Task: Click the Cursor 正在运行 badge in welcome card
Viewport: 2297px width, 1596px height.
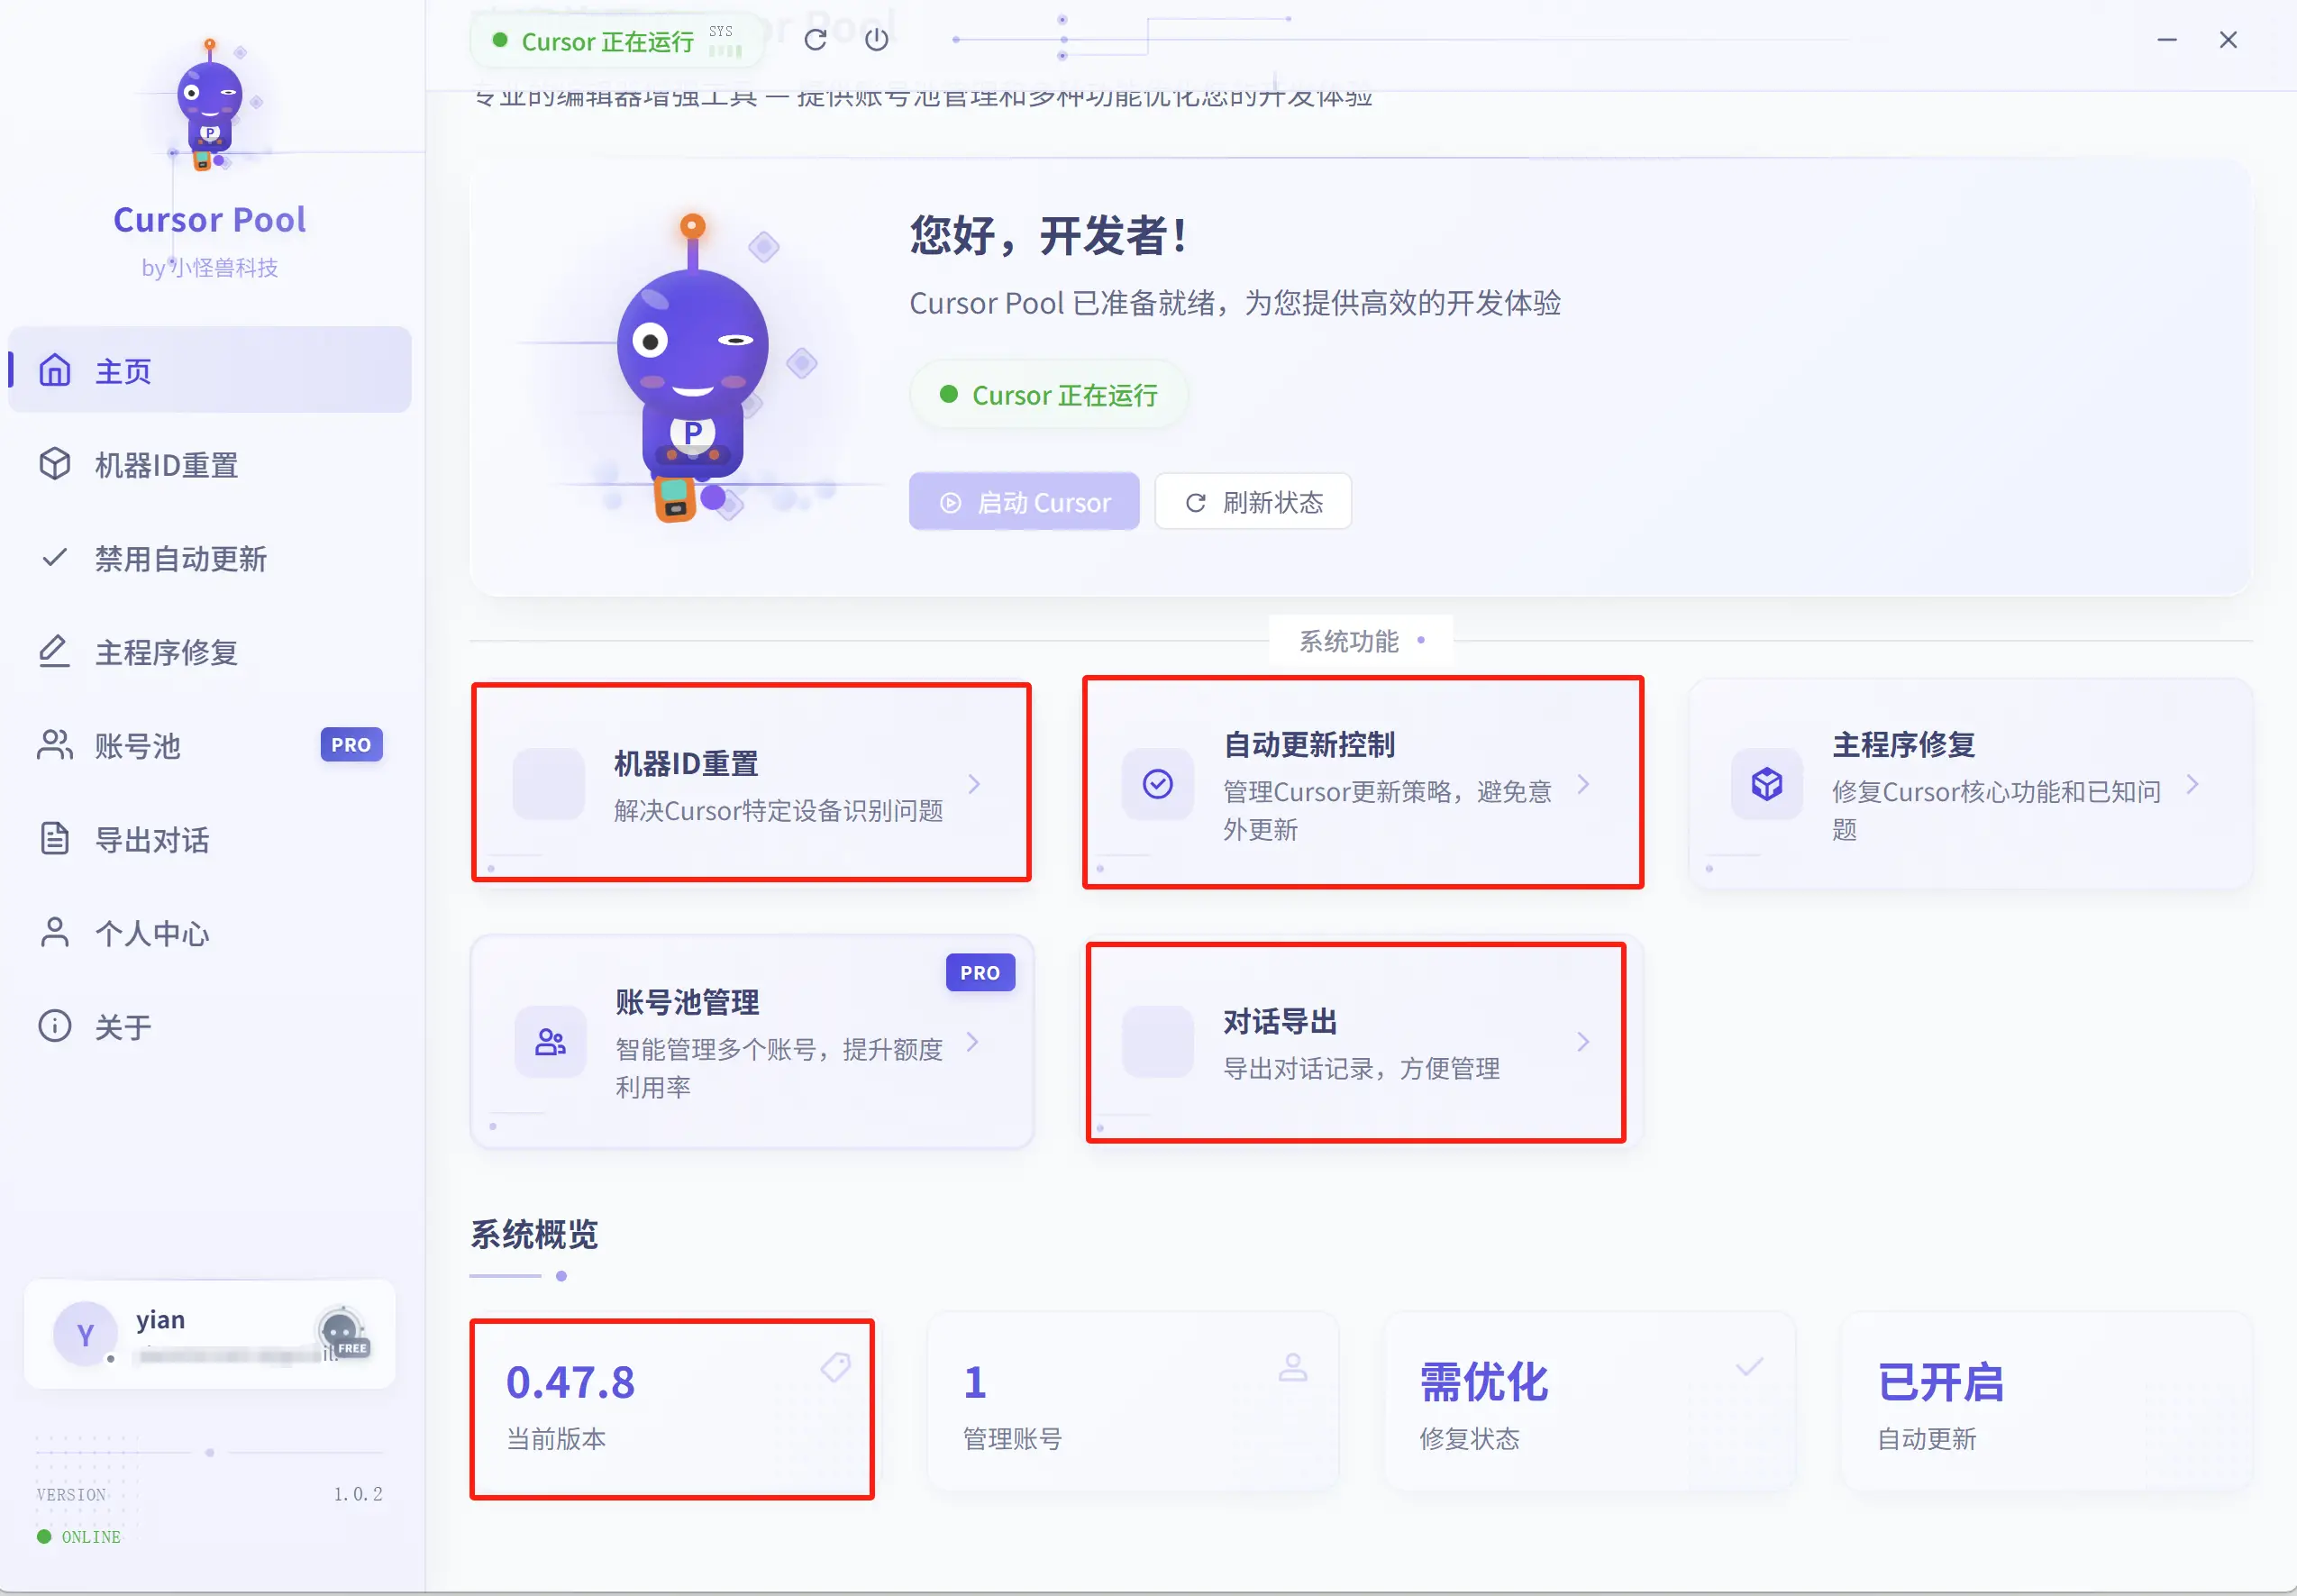Action: click(x=1048, y=395)
